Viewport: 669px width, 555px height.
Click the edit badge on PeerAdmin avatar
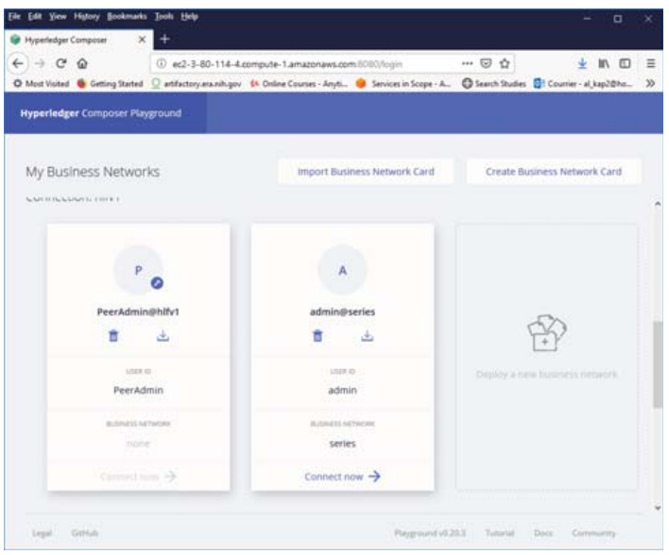pyautogui.click(x=156, y=282)
